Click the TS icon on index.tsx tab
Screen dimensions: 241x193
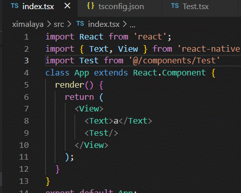pos(15,6)
